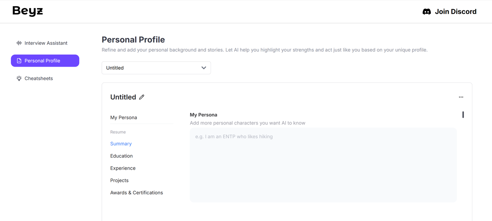Select My Persona section
This screenshot has height=221, width=492.
124,118
